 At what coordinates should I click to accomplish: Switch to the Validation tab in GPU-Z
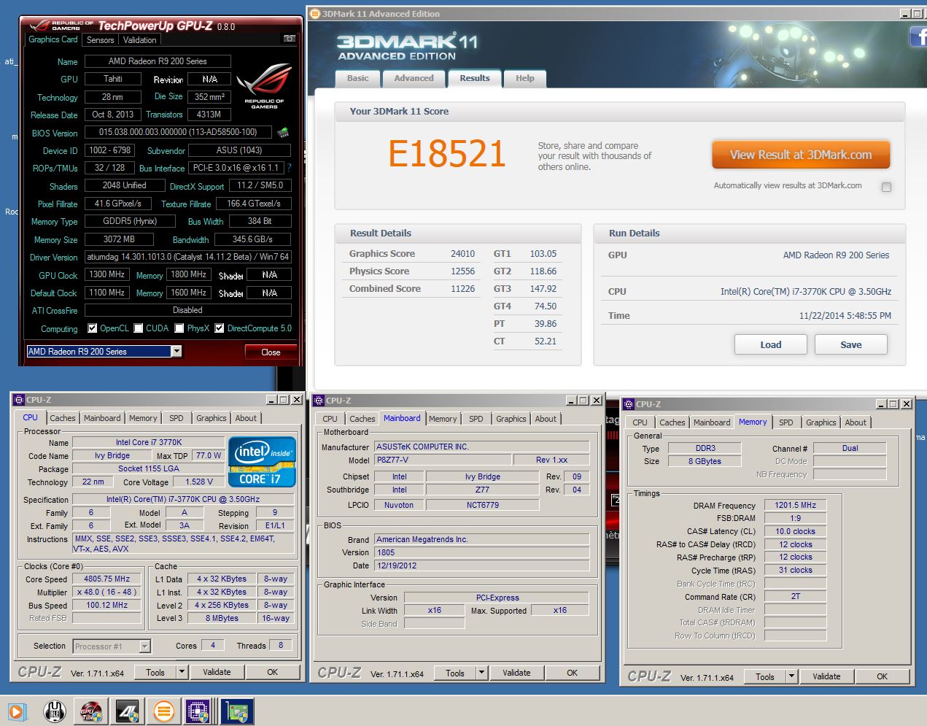click(139, 40)
